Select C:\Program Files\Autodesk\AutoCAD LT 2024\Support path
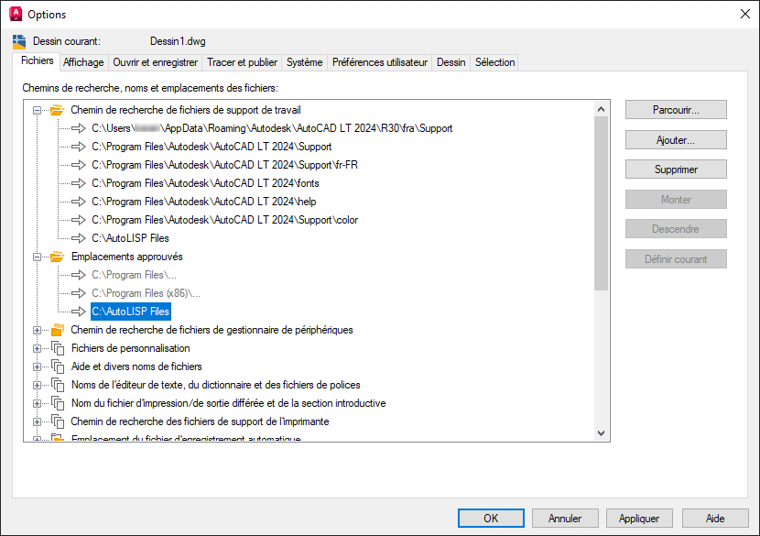The height and width of the screenshot is (536, 760). (212, 147)
